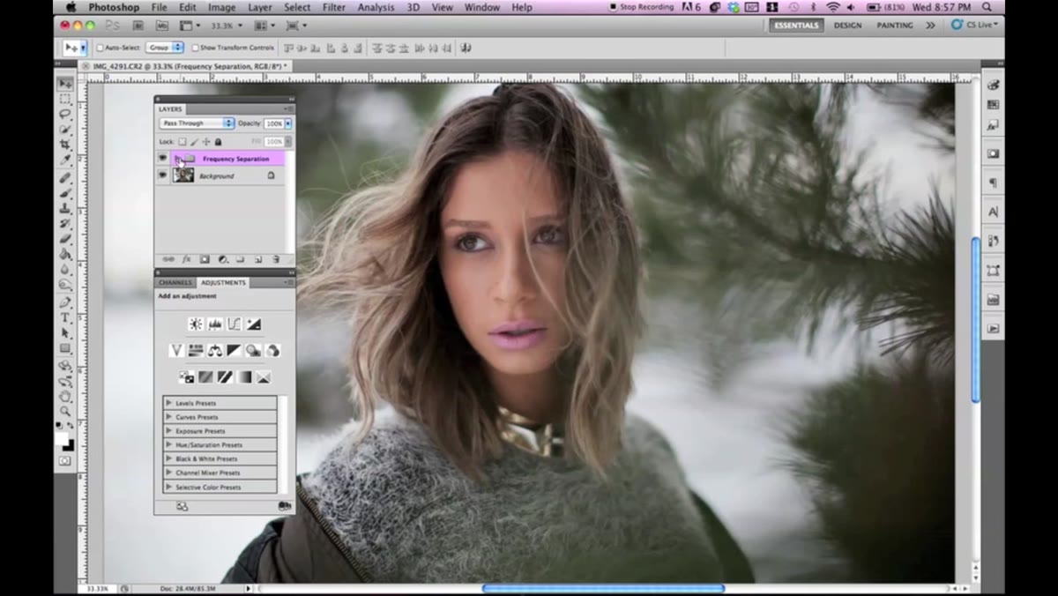Select the Eraser tool
Screen dimensions: 1058x596
coord(65,238)
